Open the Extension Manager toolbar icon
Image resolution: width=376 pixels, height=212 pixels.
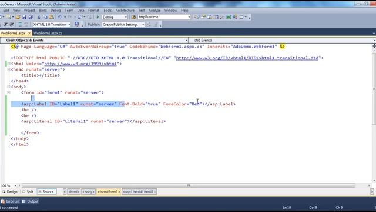click(x=235, y=17)
